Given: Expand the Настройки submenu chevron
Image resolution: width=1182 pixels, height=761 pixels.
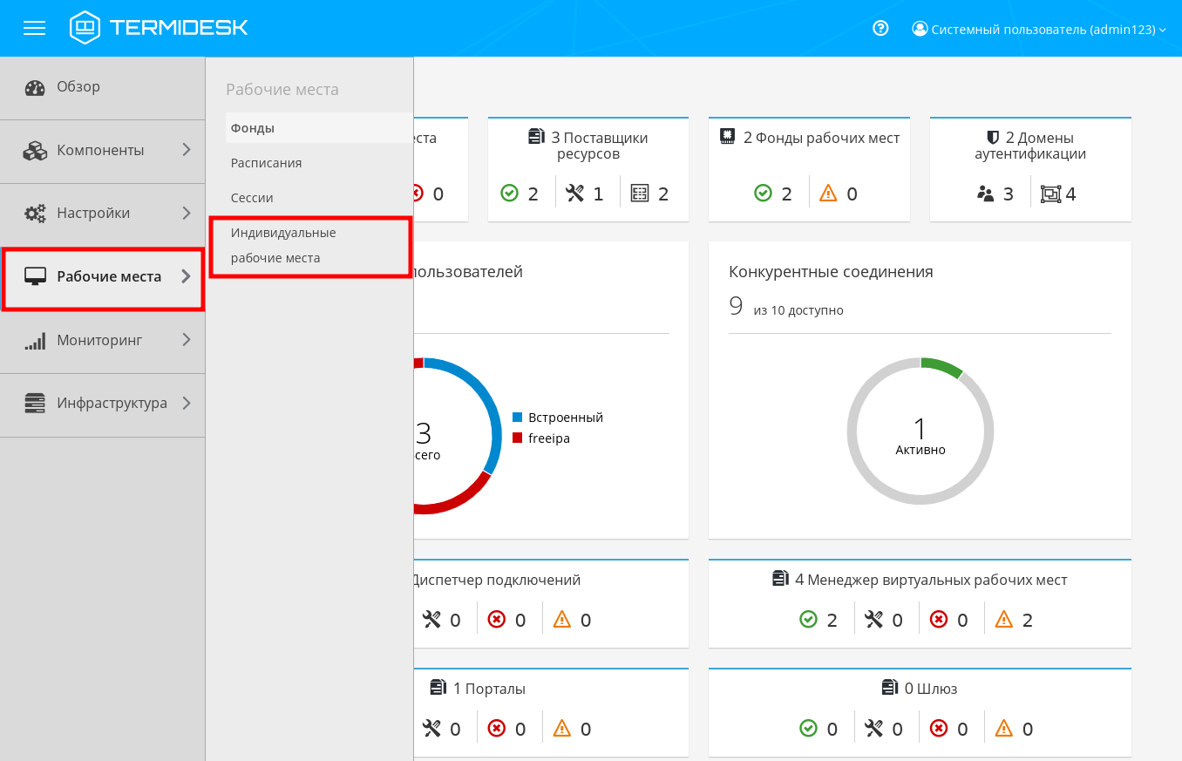Looking at the screenshot, I should pos(186,213).
